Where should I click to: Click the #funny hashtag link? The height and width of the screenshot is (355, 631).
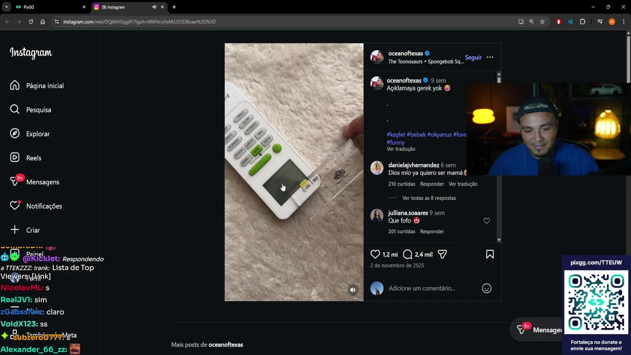pyautogui.click(x=395, y=142)
